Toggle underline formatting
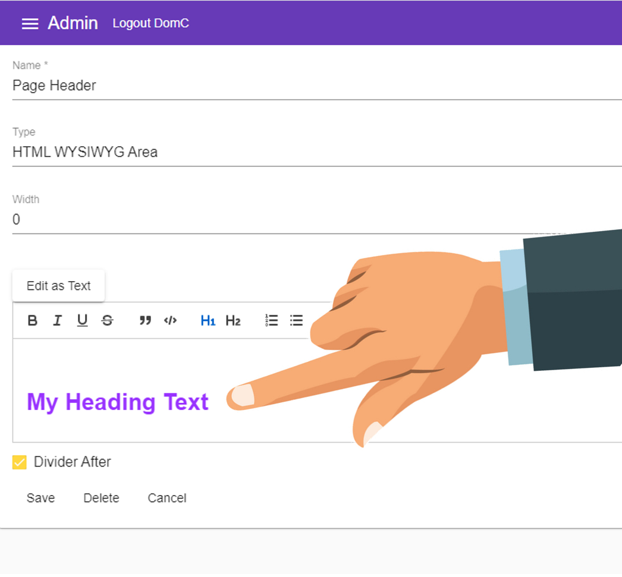 82,320
